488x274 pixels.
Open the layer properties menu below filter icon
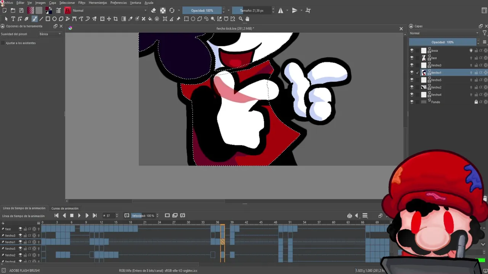point(485,42)
